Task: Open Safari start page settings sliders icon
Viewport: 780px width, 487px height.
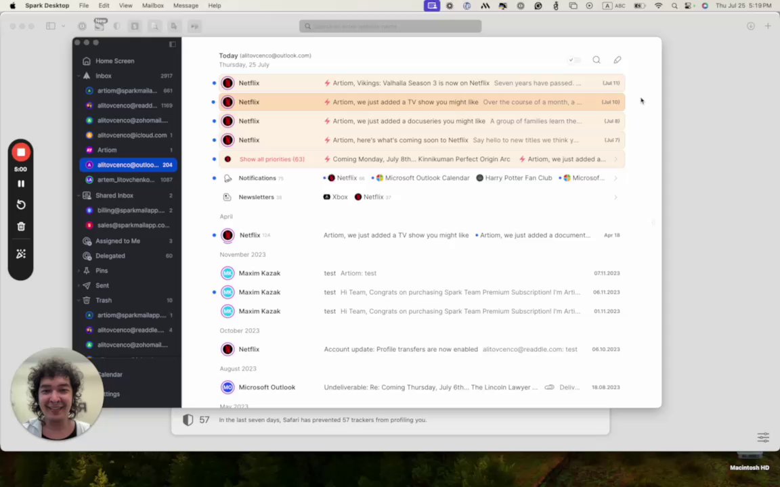Action: tap(763, 438)
